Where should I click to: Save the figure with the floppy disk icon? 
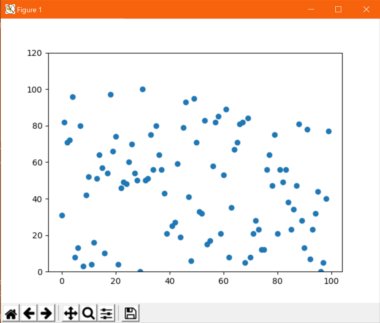point(130,313)
